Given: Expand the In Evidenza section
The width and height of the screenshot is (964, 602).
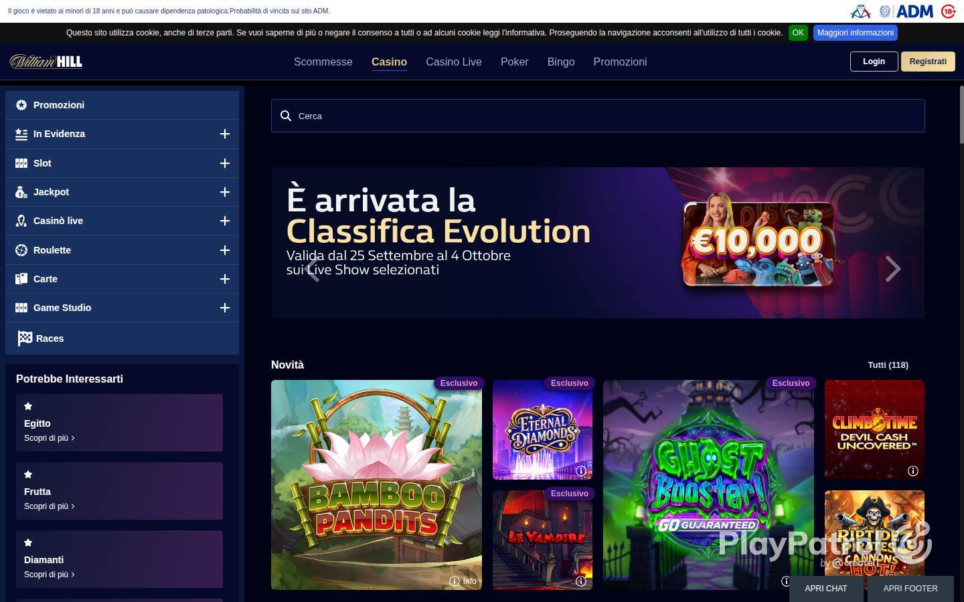Looking at the screenshot, I should pyautogui.click(x=225, y=134).
